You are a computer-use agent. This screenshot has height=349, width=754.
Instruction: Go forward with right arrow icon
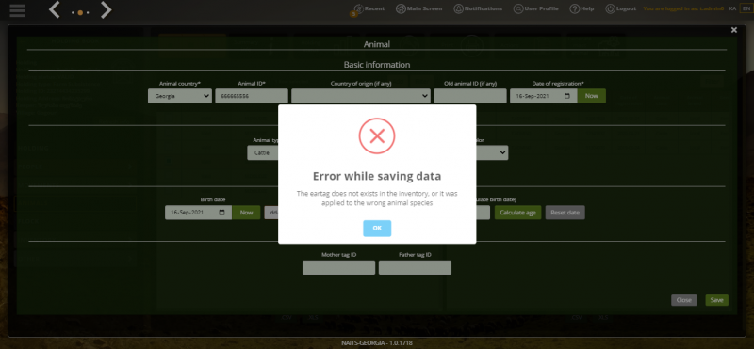[x=106, y=10]
